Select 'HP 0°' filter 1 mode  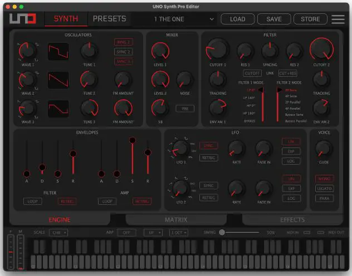251,106
